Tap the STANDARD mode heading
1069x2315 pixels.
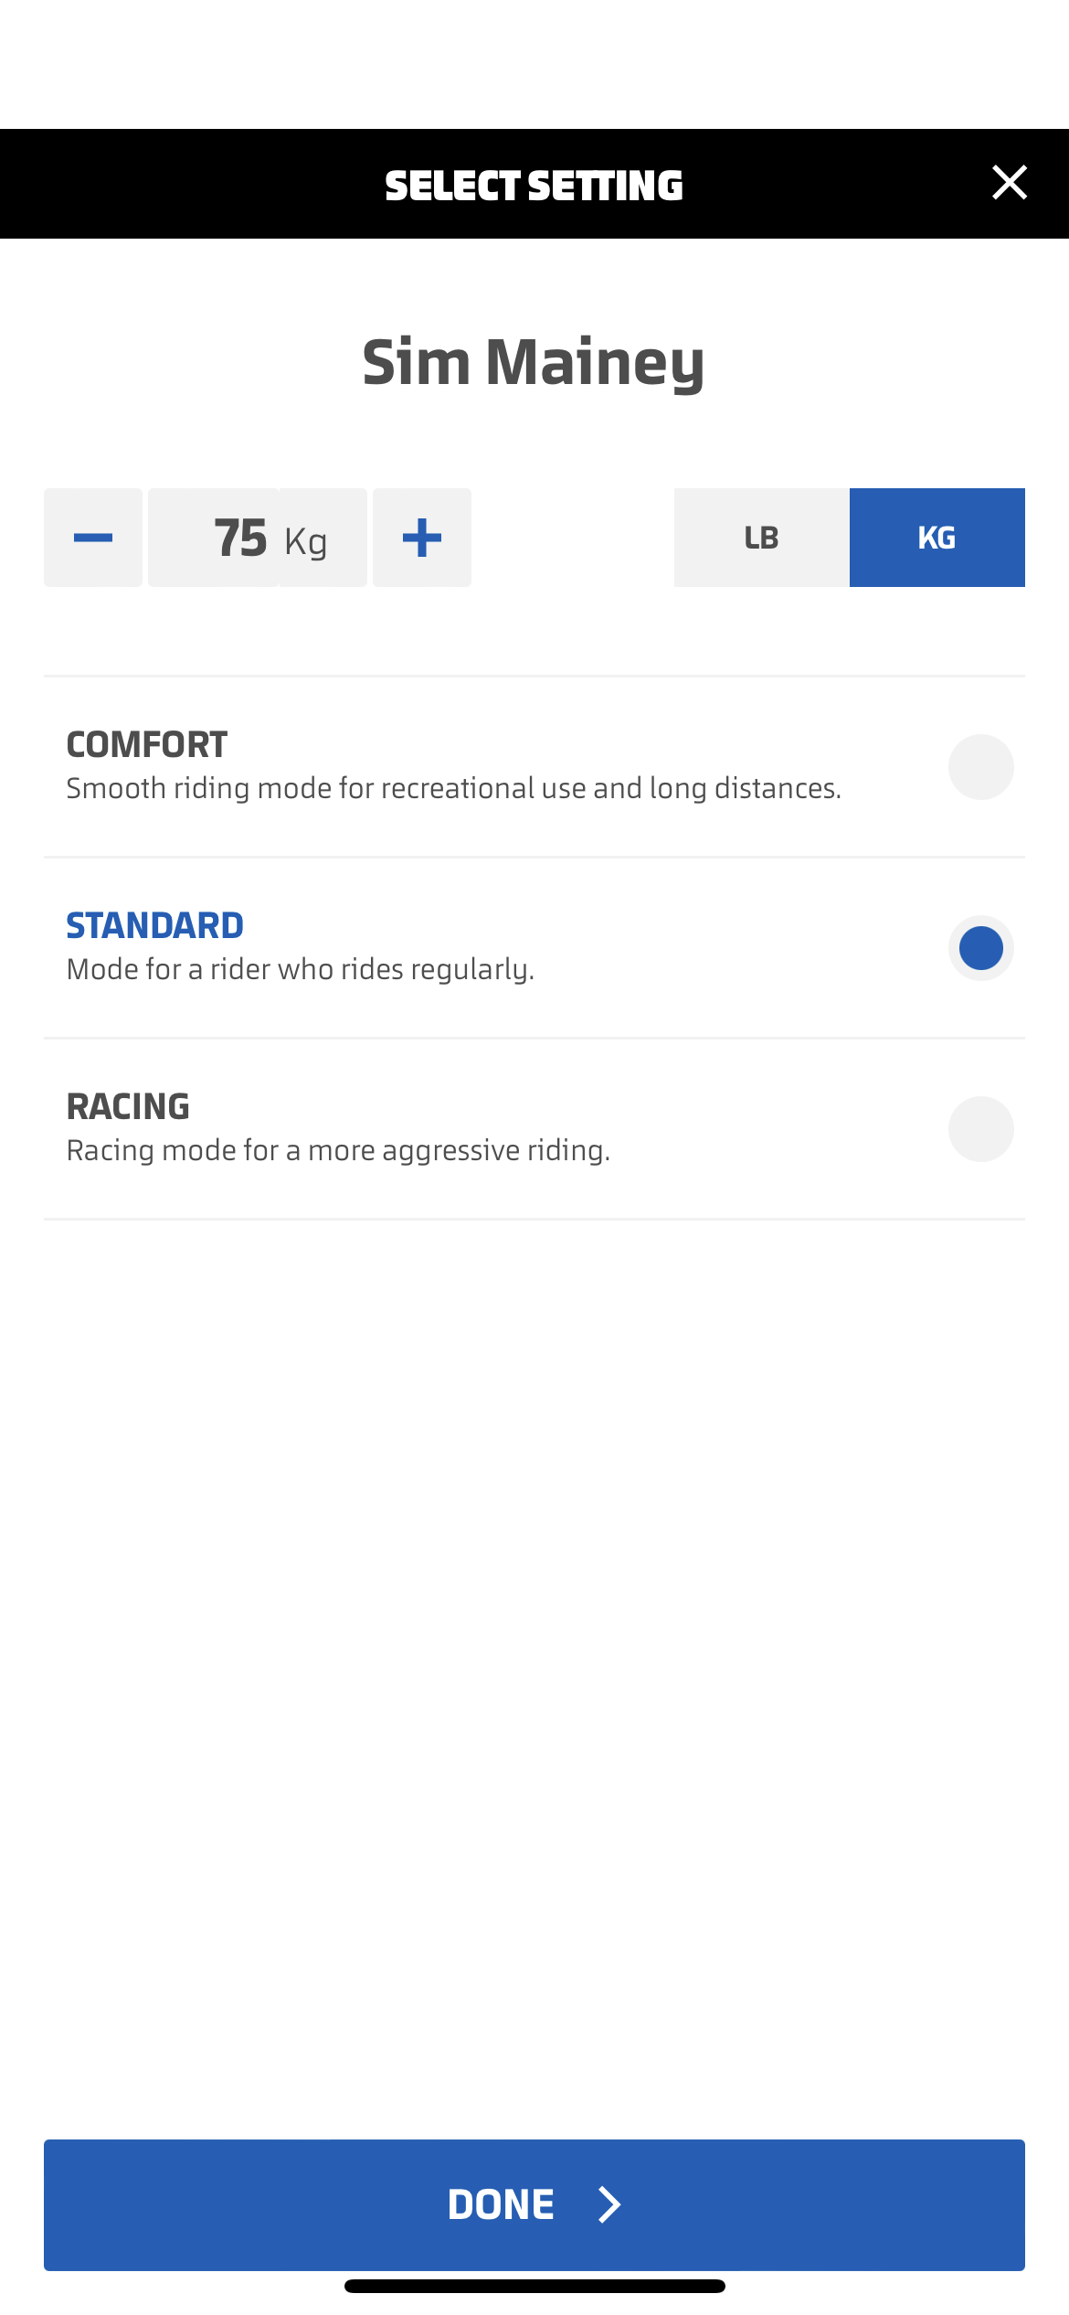tap(155, 925)
